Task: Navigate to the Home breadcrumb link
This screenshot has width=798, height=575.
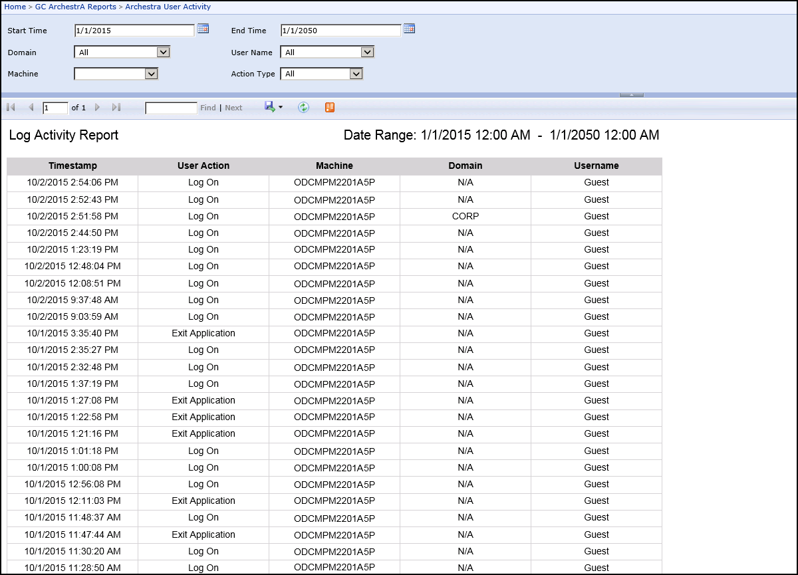Action: 15,7
